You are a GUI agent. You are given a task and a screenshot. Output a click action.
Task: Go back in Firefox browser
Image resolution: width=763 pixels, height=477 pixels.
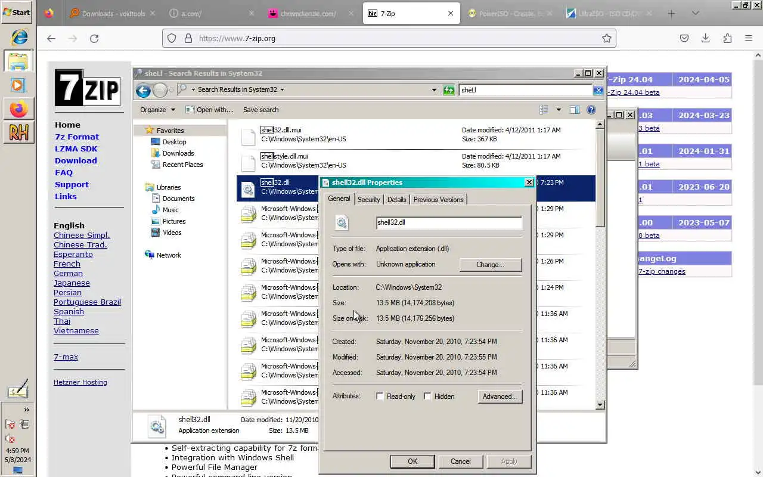pyautogui.click(x=51, y=38)
